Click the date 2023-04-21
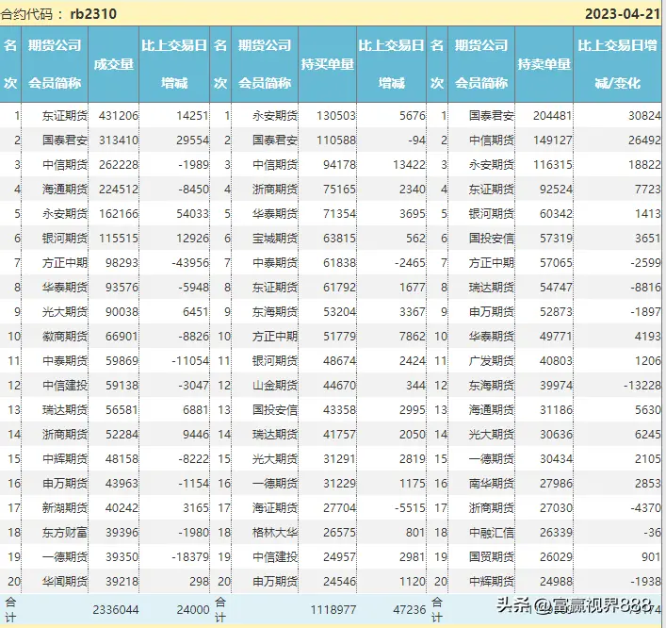 click(623, 14)
